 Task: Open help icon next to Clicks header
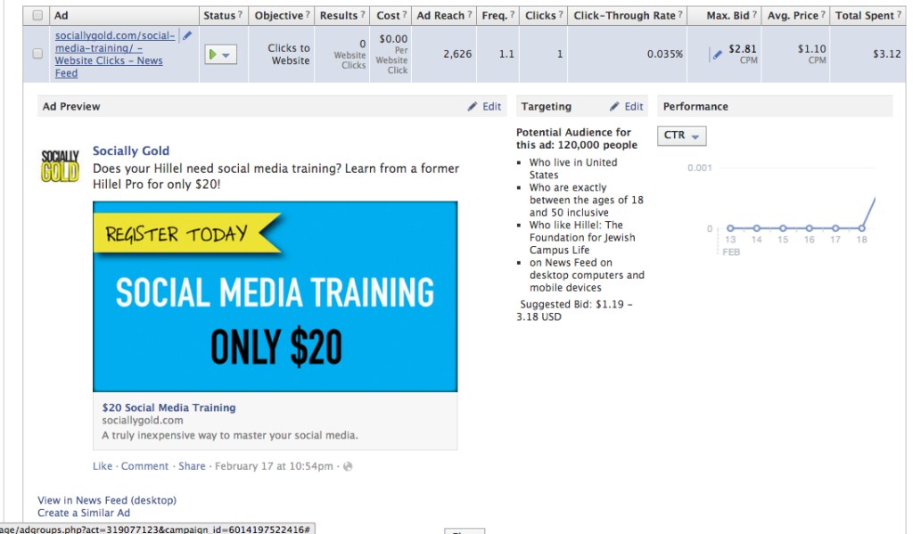point(561,14)
